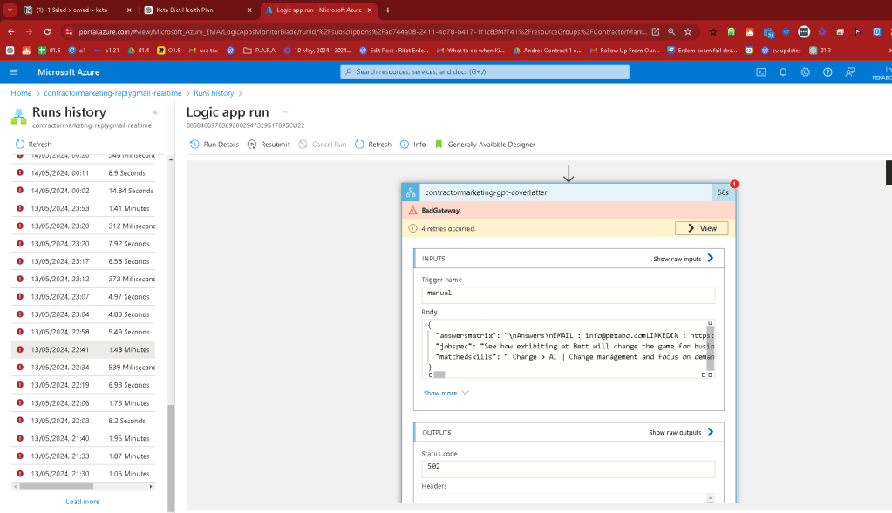The image size is (892, 513).
Task: View the retry history
Action: coord(701,228)
